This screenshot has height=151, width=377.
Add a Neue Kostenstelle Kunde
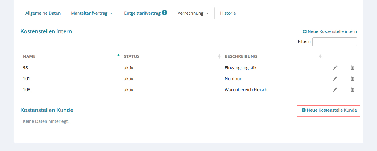(329, 110)
